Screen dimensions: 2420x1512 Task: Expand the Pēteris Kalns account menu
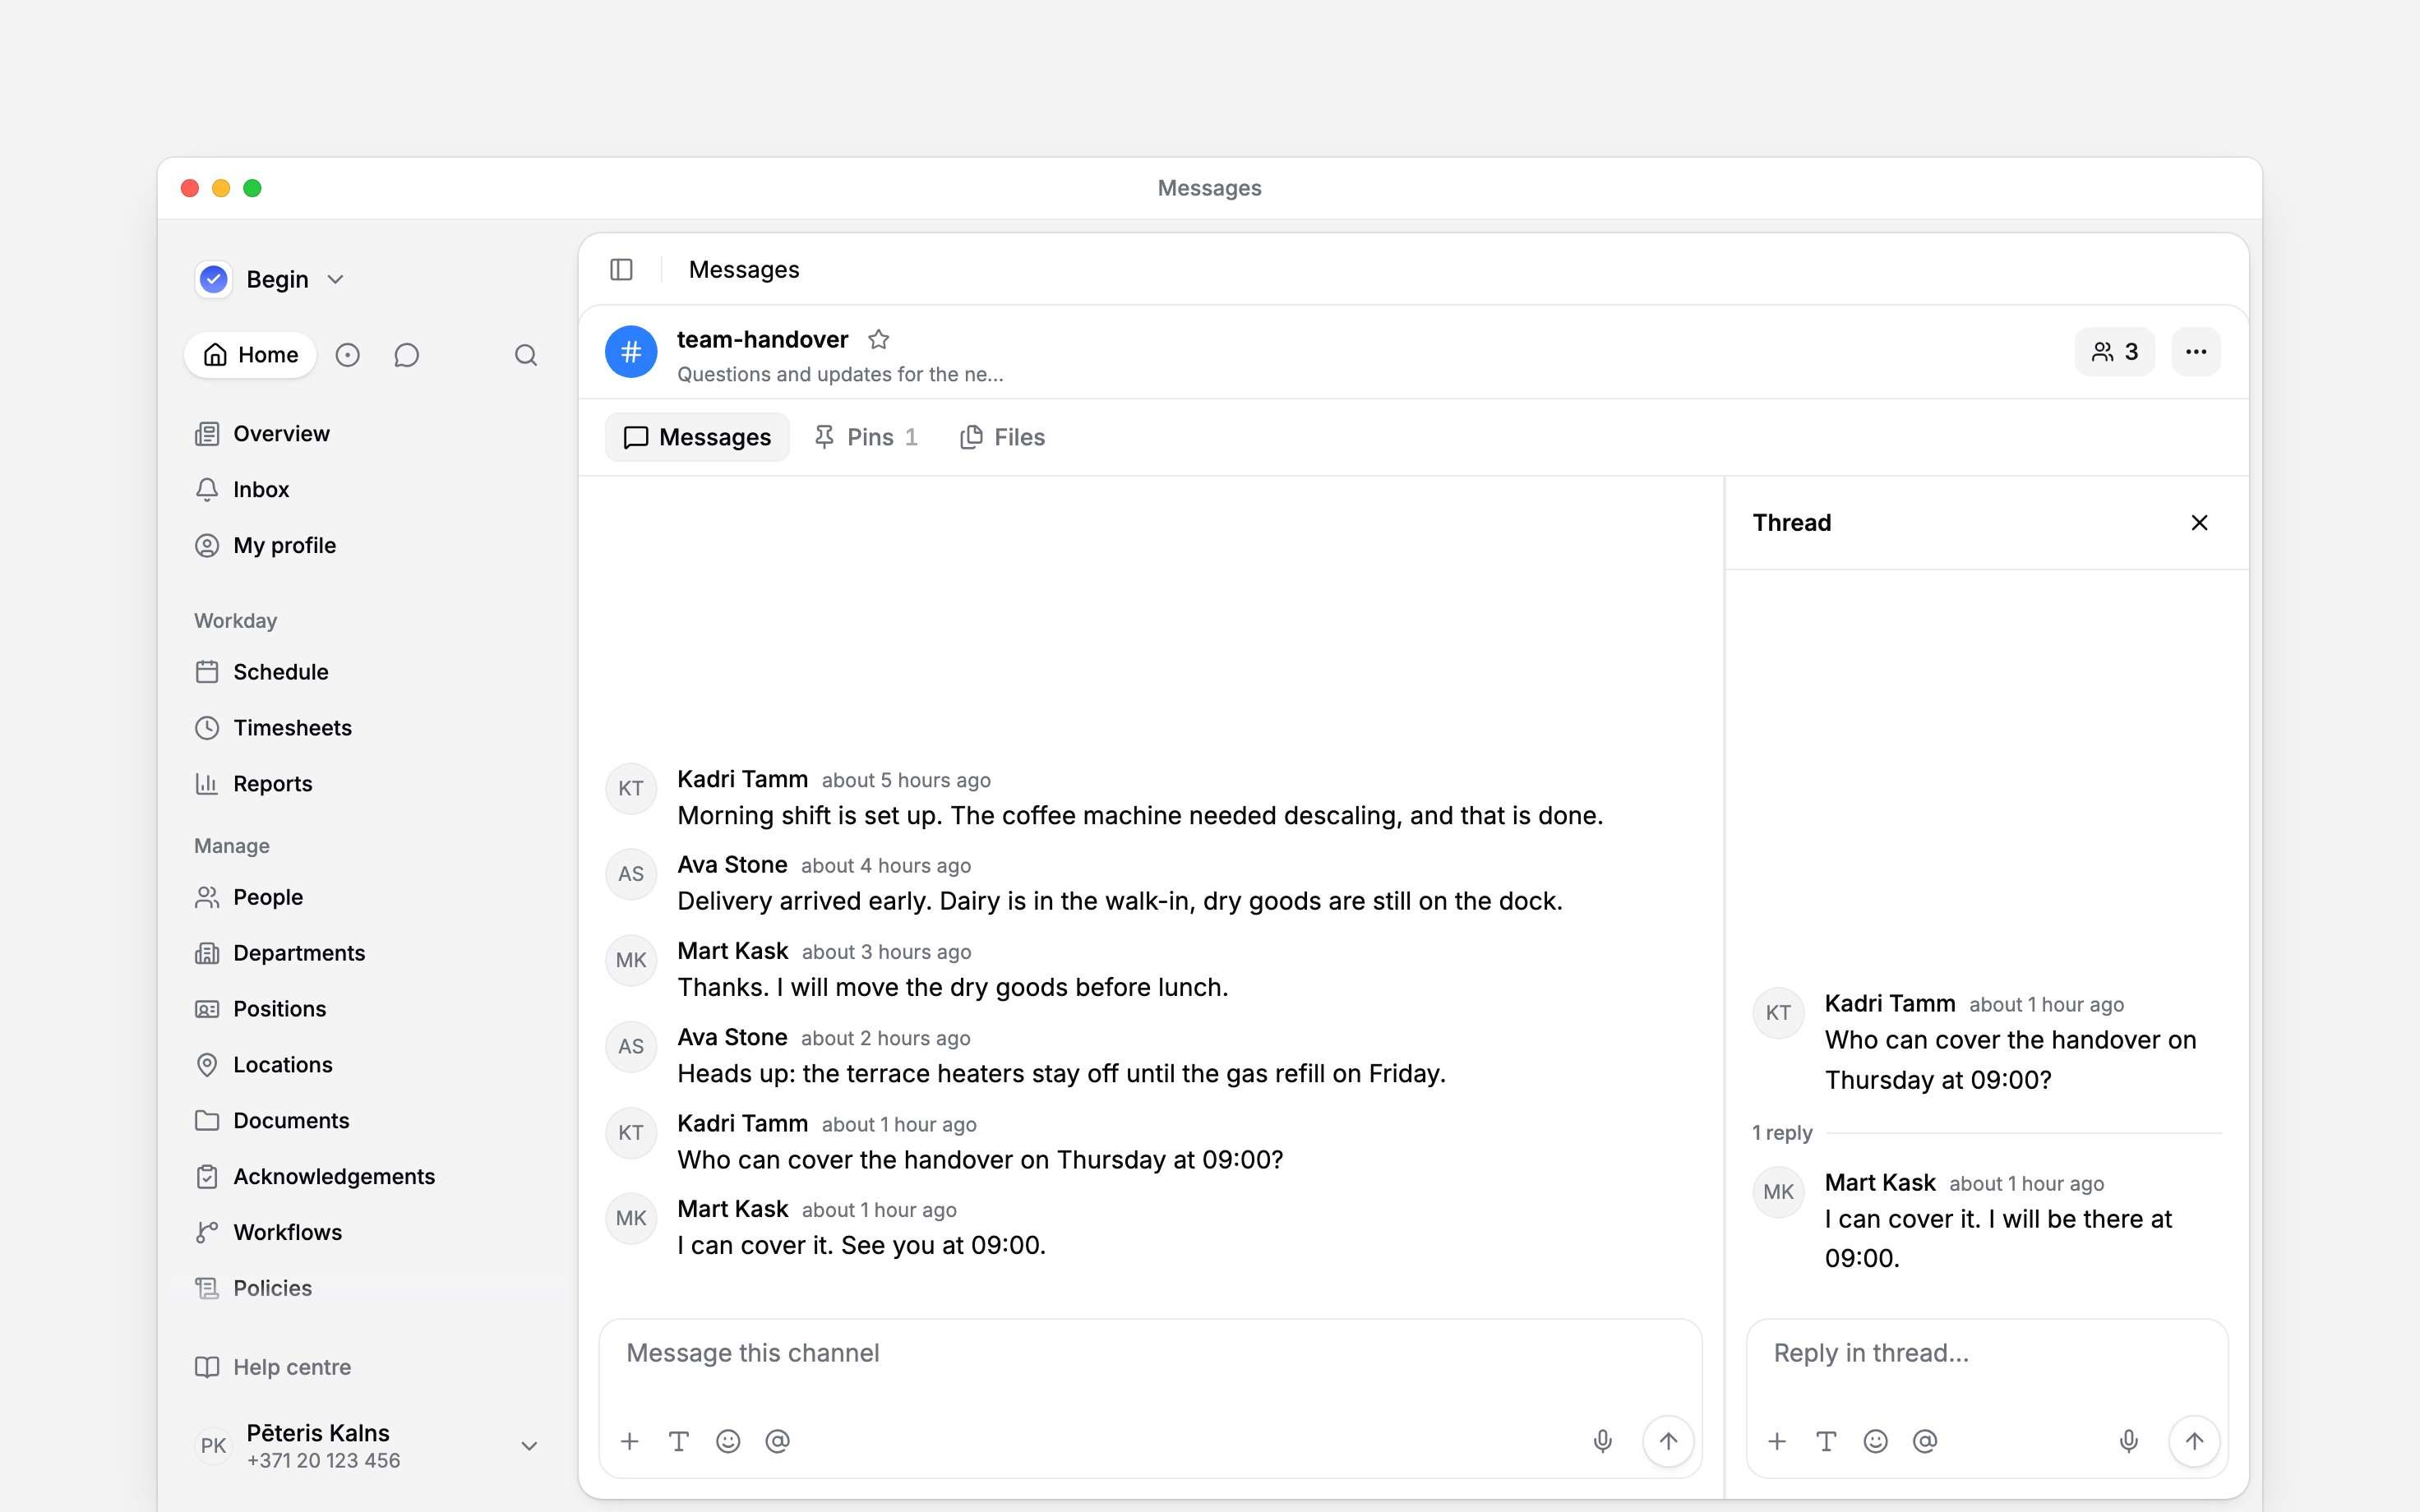point(367,1446)
